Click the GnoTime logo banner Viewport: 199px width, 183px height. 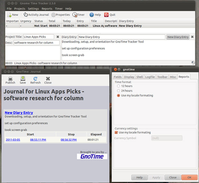click(x=92, y=156)
